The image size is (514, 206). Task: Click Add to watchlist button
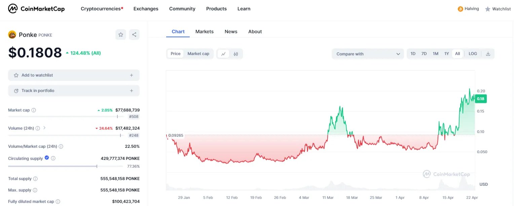click(x=74, y=75)
